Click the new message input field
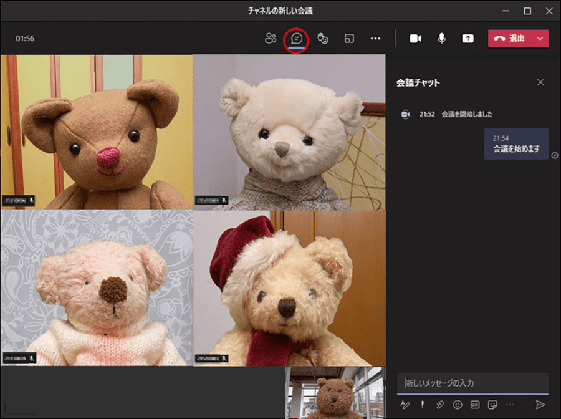Screen dimensions: 561x419 click(x=472, y=383)
